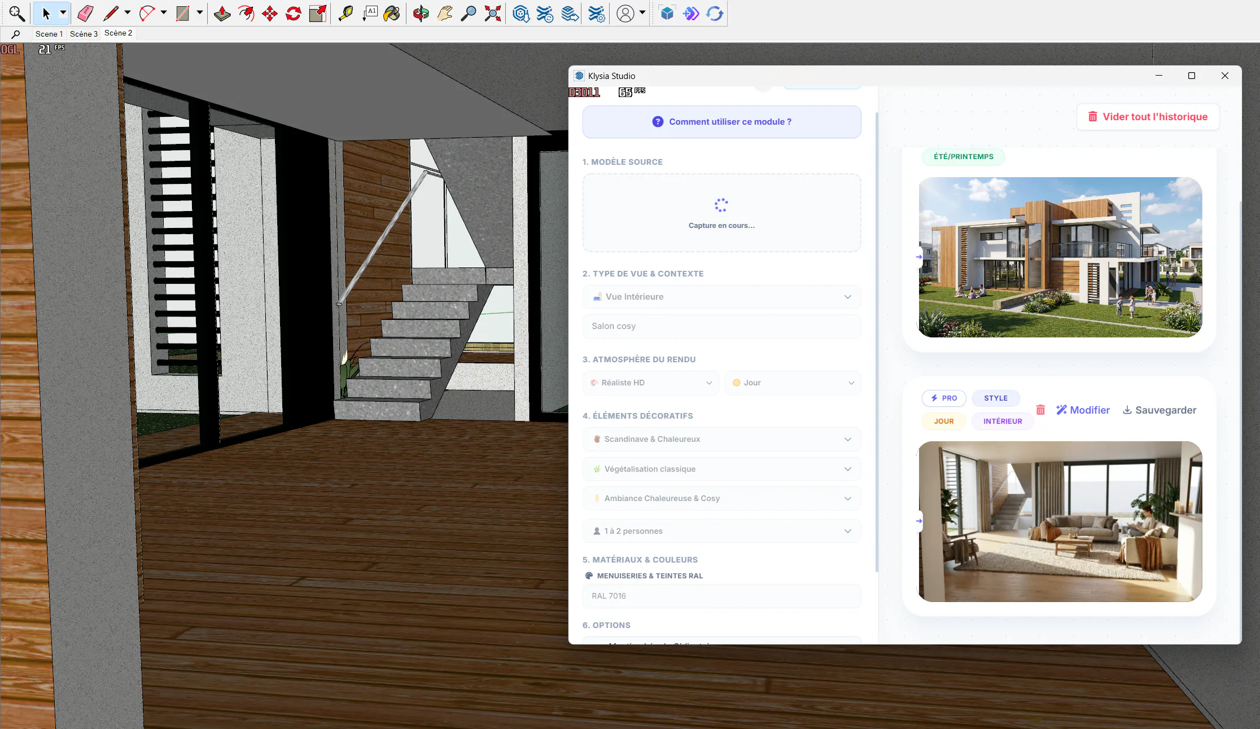Choose the Scale tool
Viewport: 1260px width, 729px height.
click(x=318, y=14)
